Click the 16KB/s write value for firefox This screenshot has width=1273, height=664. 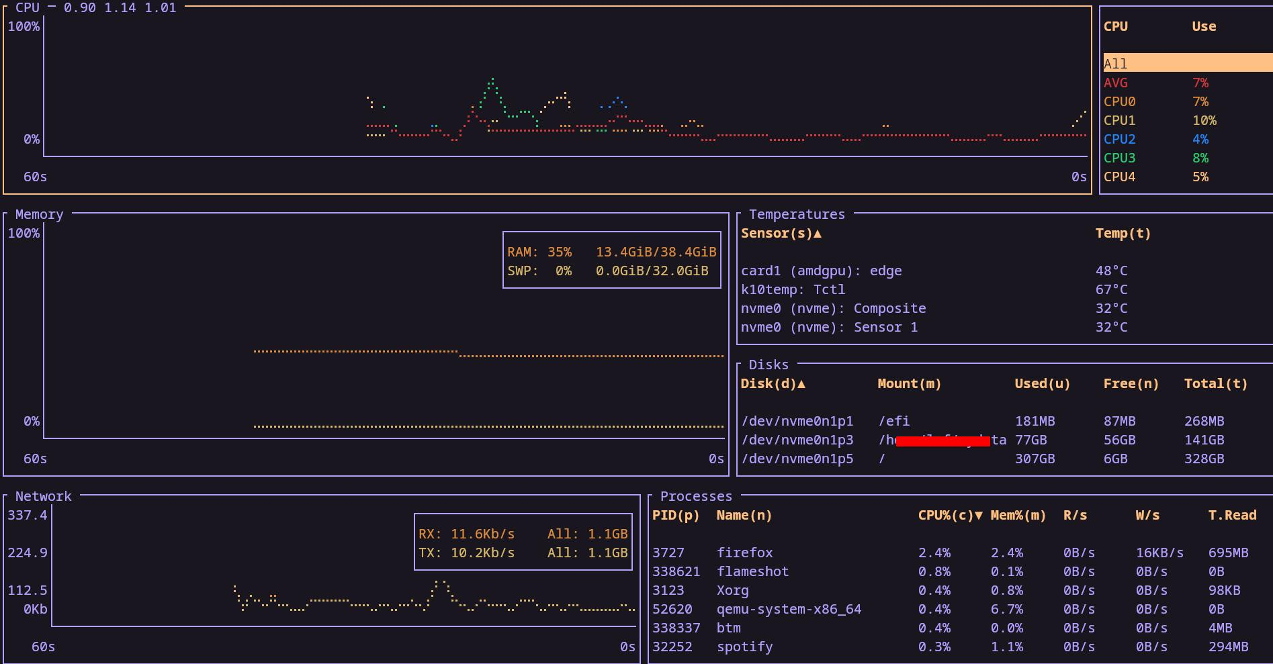pyautogui.click(x=1159, y=553)
